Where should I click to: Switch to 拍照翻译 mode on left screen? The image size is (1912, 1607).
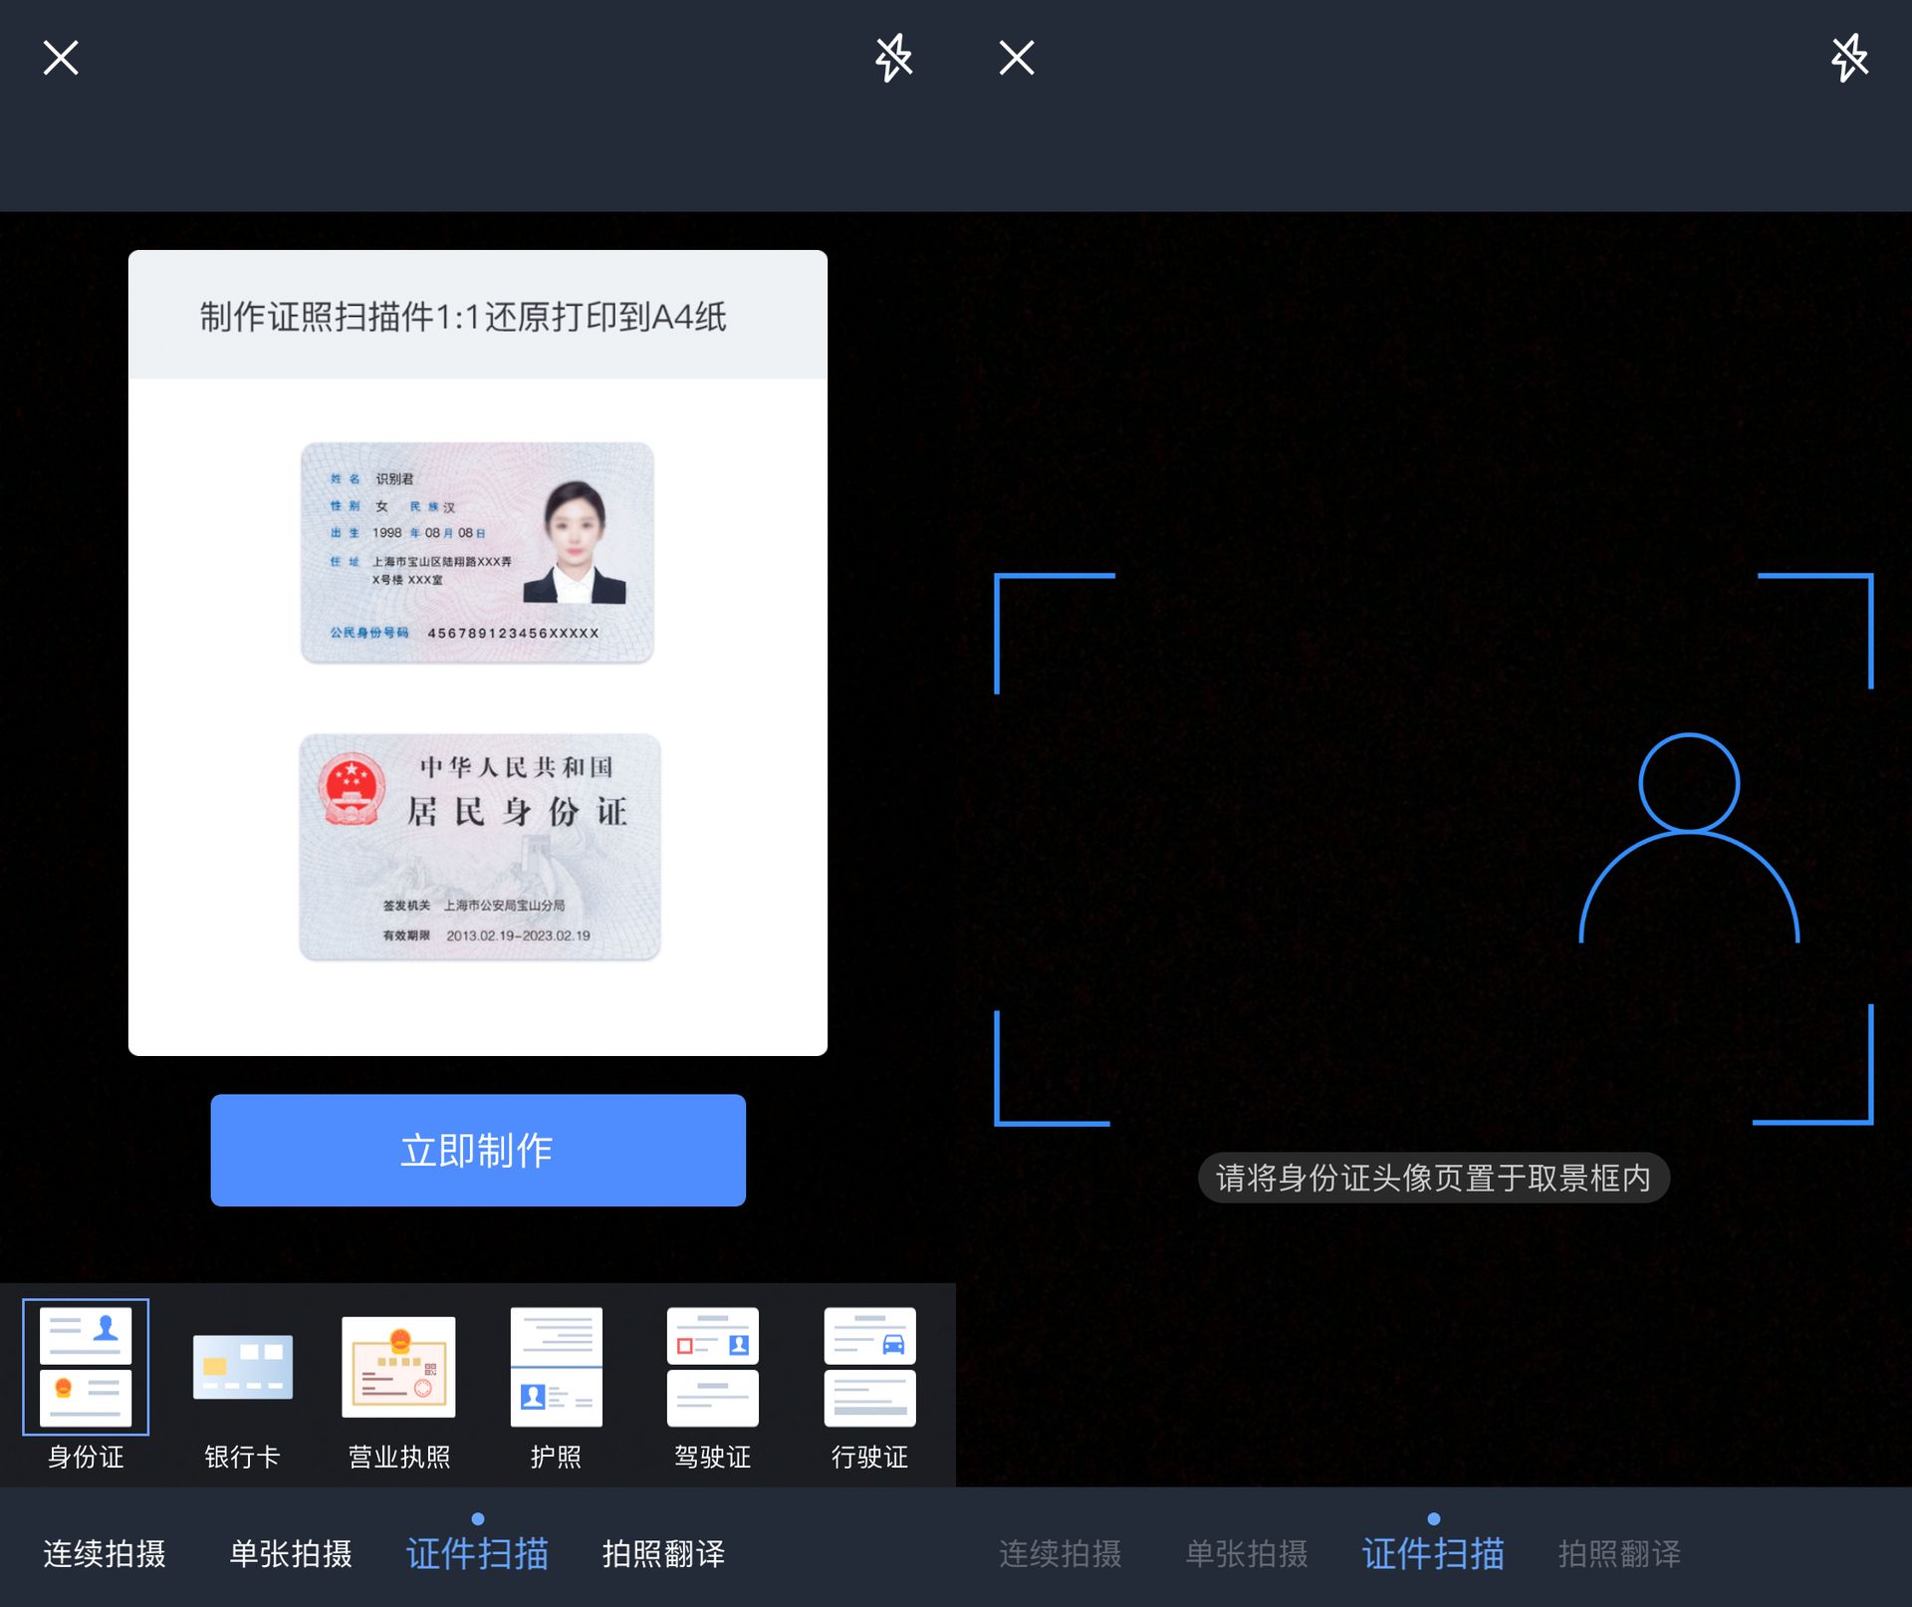coord(664,1553)
